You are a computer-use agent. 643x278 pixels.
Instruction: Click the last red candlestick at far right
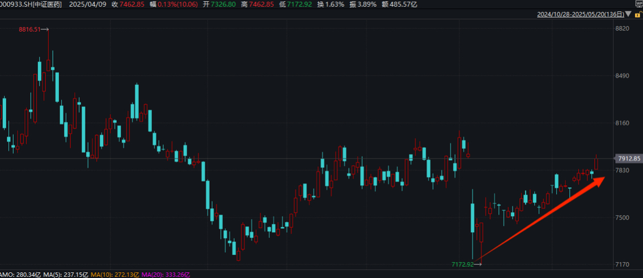pos(596,162)
